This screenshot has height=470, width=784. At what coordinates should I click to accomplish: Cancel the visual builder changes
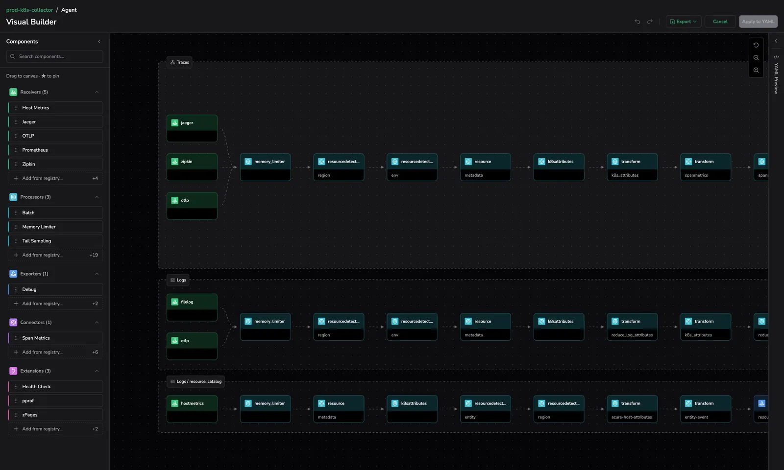tap(720, 22)
